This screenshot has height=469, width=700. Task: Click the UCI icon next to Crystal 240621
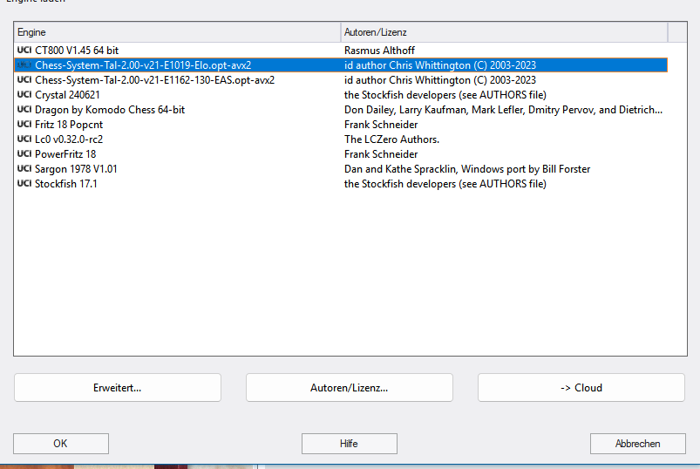[24, 95]
